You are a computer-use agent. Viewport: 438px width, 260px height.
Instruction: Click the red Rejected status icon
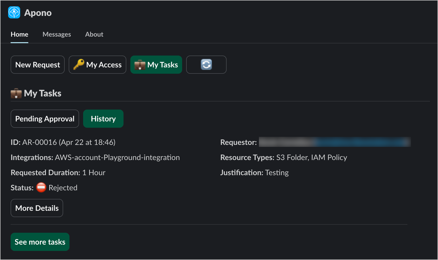(x=41, y=188)
